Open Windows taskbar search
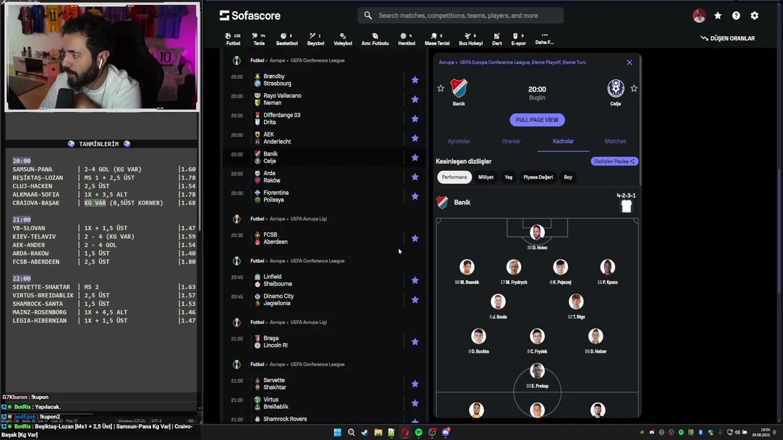 click(351, 433)
